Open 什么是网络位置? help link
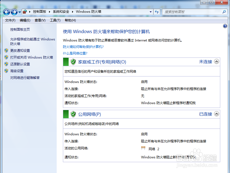Image resolution: width=230 pixels, height=173 pixels. 75,53
